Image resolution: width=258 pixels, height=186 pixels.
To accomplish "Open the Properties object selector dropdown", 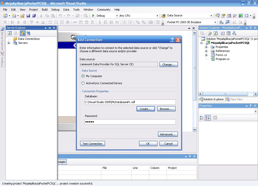I will click(255, 111).
